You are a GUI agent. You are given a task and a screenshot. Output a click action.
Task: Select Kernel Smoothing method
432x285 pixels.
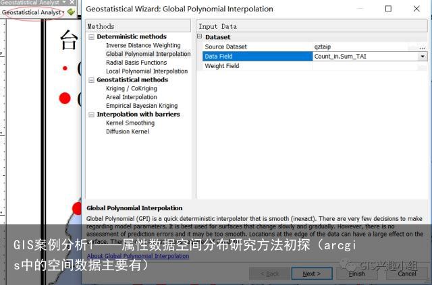(x=130, y=123)
